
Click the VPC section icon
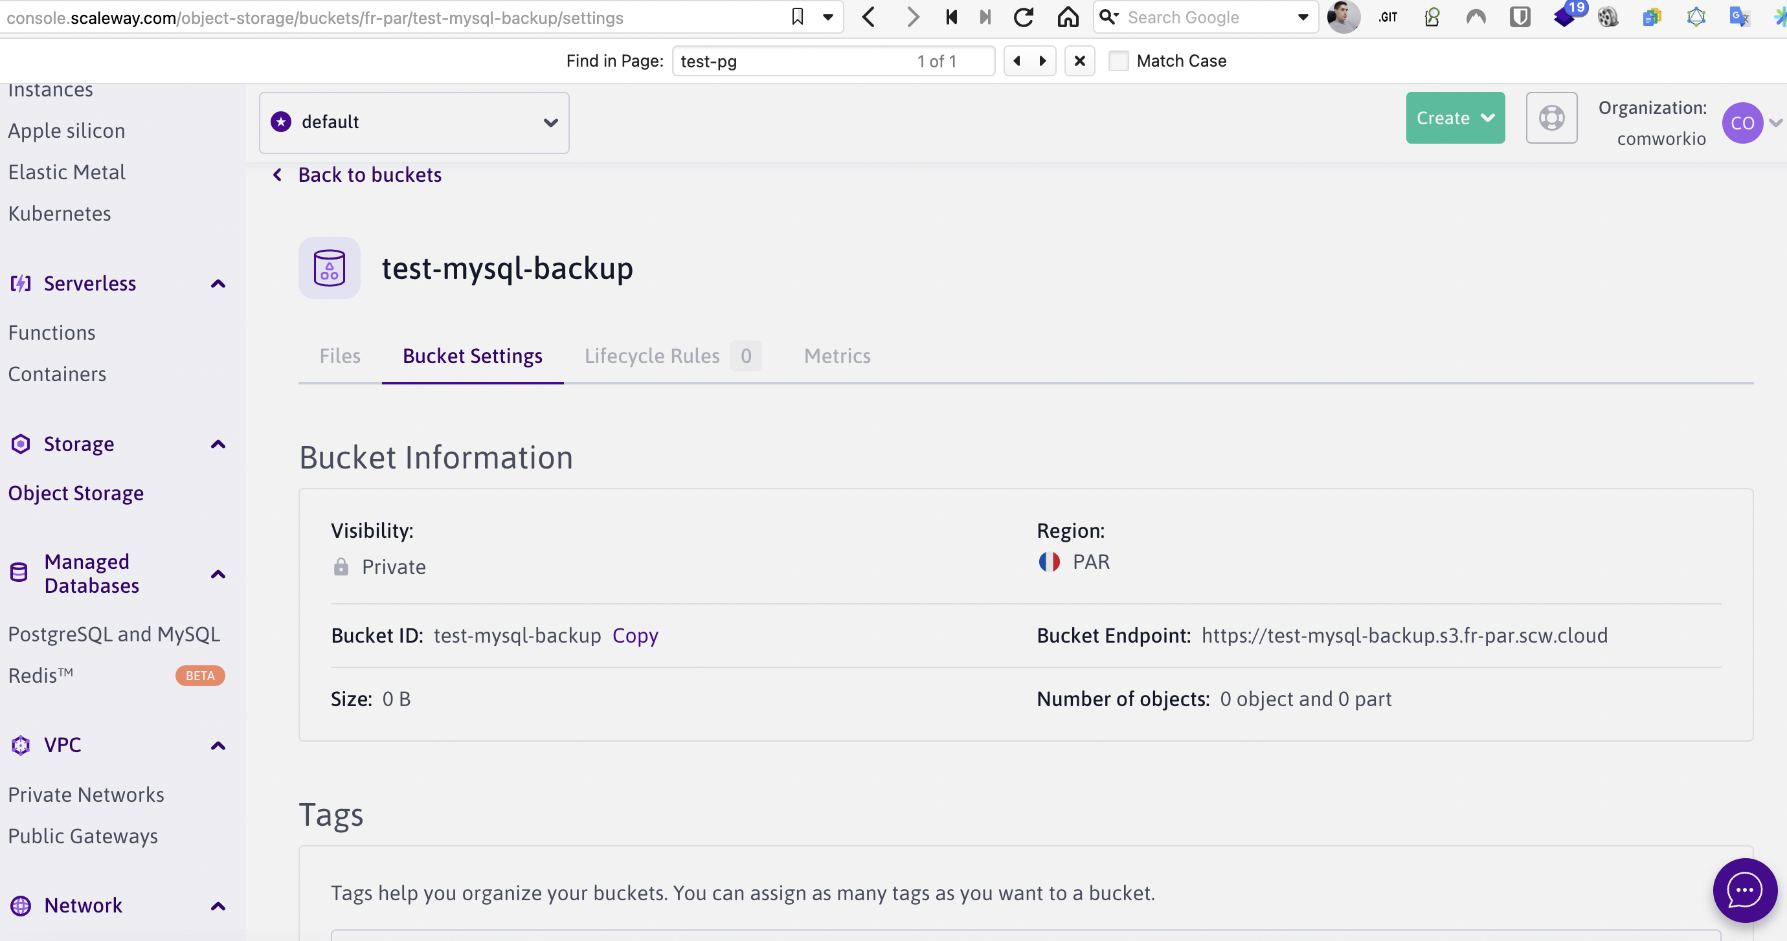[21, 746]
